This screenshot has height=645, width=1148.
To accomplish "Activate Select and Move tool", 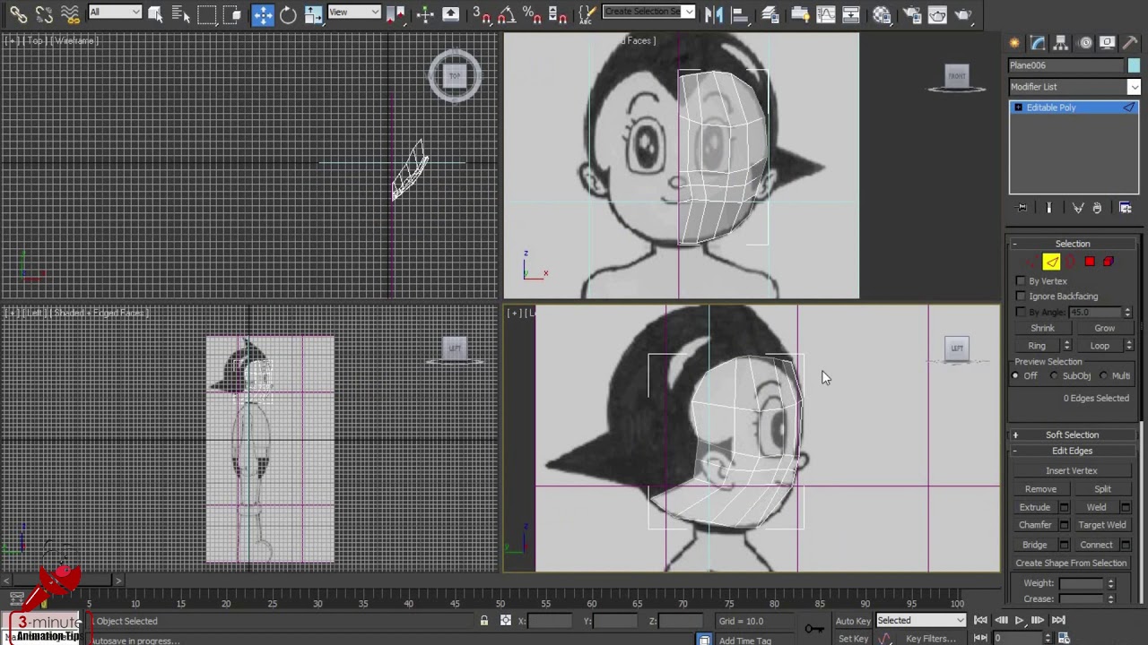I will point(263,14).
